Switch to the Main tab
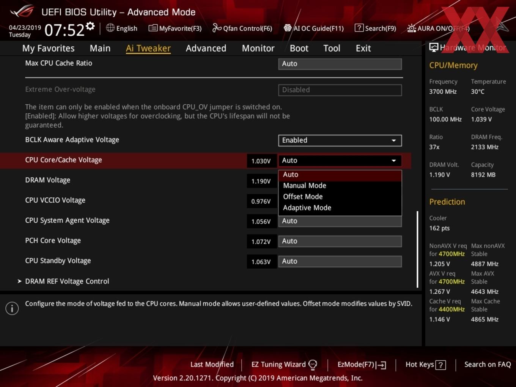Image resolution: width=516 pixels, height=387 pixels. 100,48
